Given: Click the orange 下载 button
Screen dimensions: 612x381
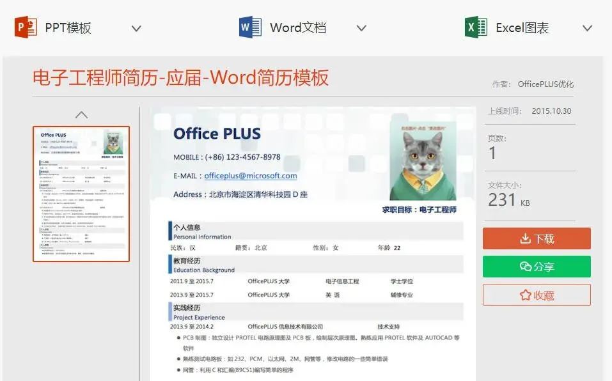Looking at the screenshot, I should click(537, 238).
